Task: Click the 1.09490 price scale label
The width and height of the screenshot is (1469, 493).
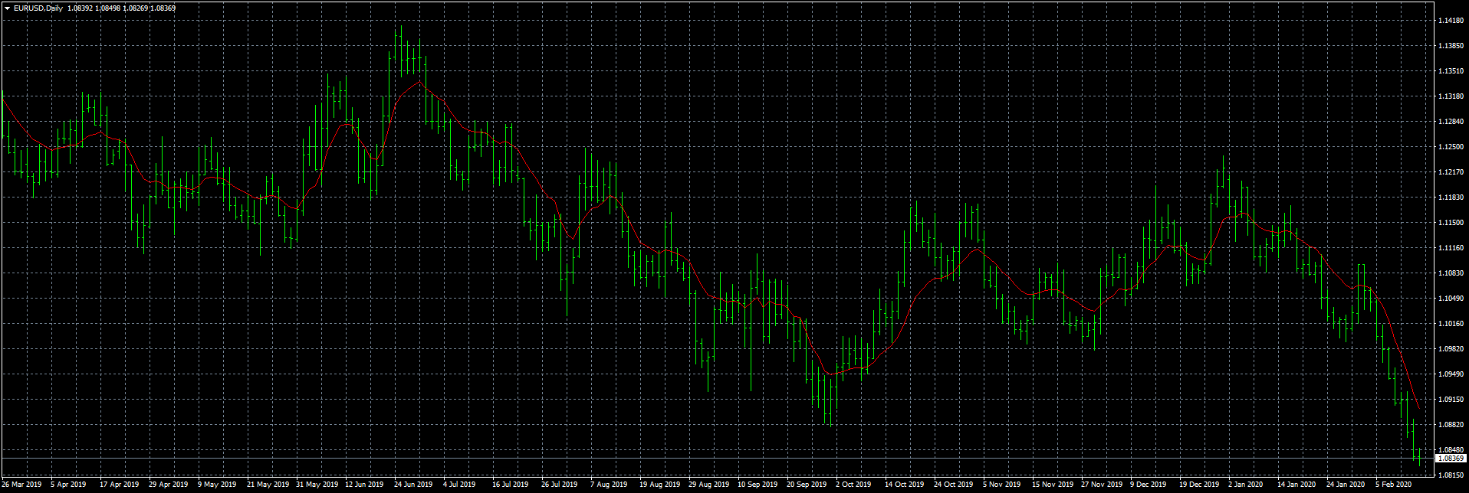Action: (x=1451, y=374)
